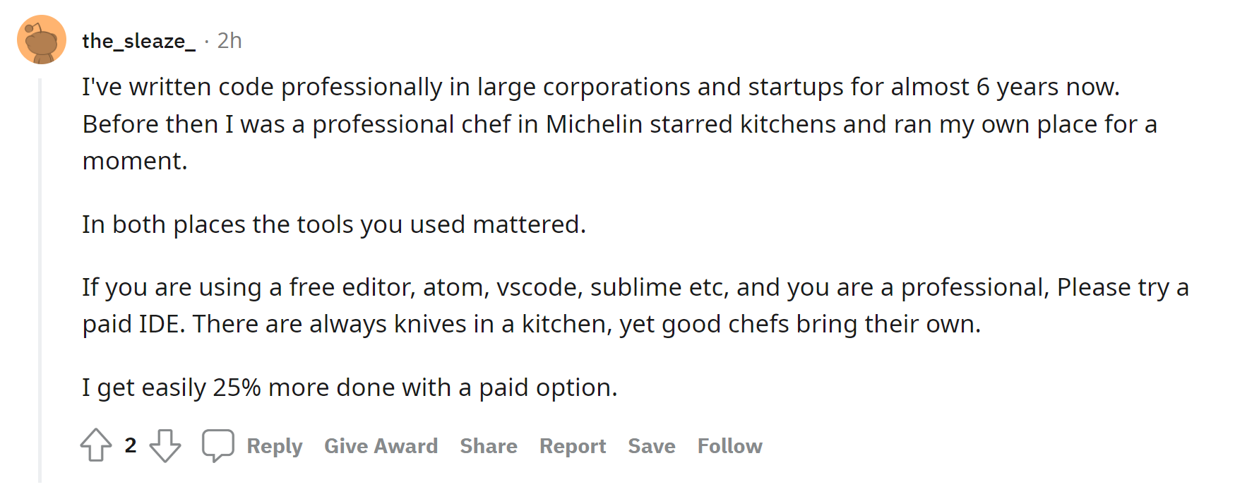Upvote the comment by the_sleaze_
Screen dimensions: 1247x499
tap(96, 445)
